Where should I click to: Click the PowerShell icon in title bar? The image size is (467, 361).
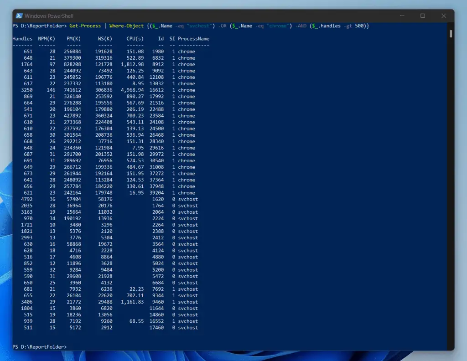click(x=19, y=16)
